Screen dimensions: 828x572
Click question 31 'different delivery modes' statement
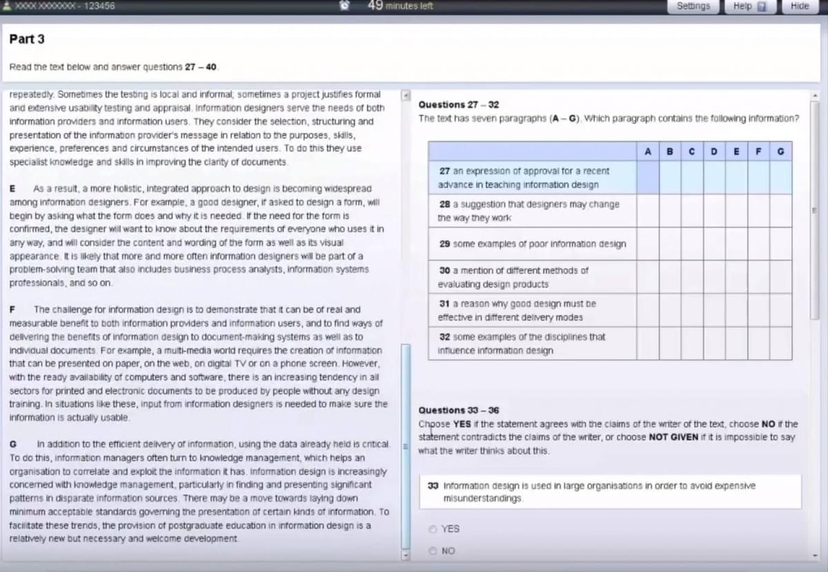(532, 310)
